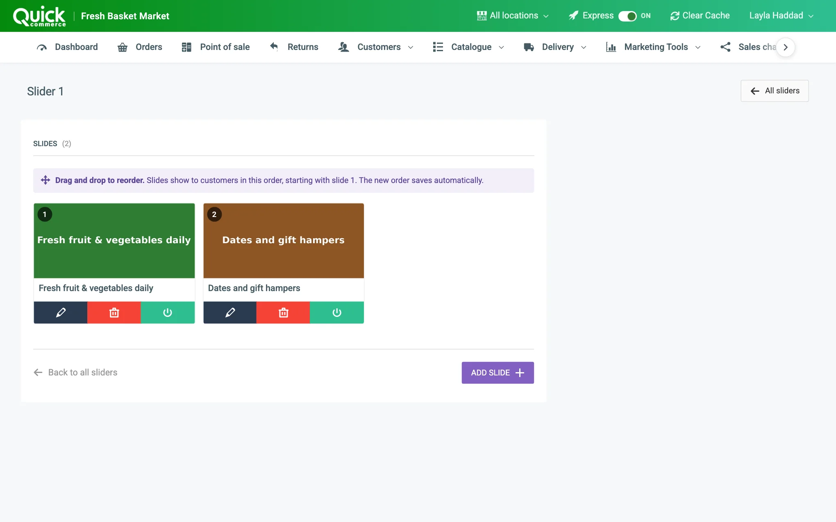Select the brown Dates and gift hampers thumbnail
This screenshot has height=522, width=836.
coord(284,241)
